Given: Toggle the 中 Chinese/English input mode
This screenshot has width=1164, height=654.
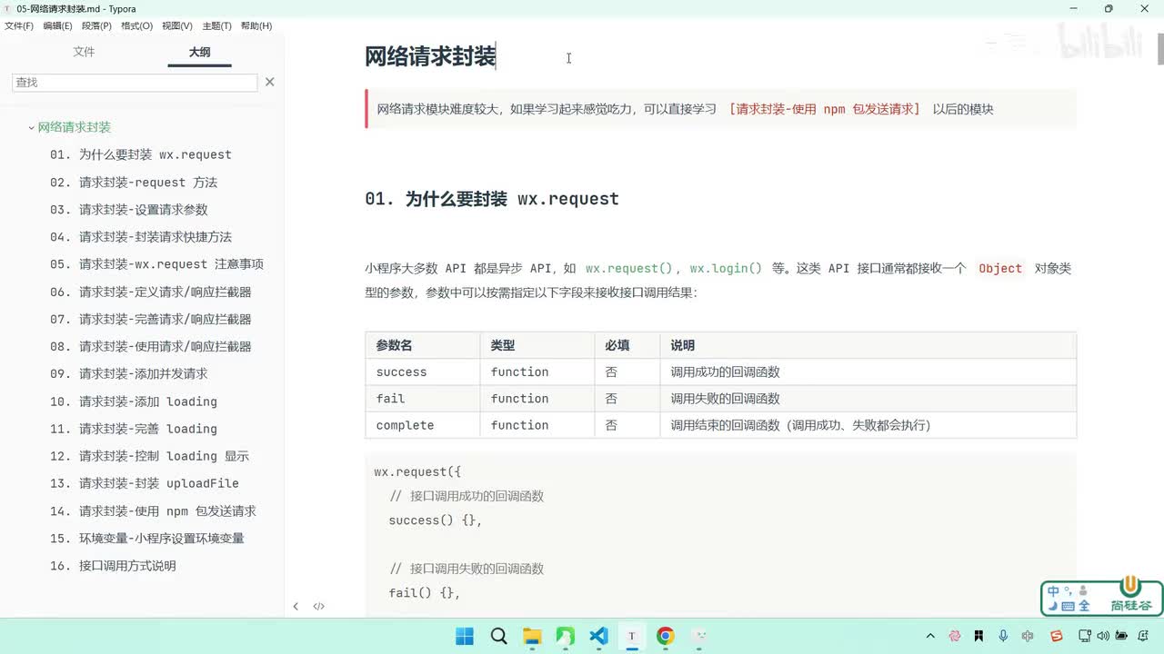Looking at the screenshot, I should pyautogui.click(x=1053, y=590).
